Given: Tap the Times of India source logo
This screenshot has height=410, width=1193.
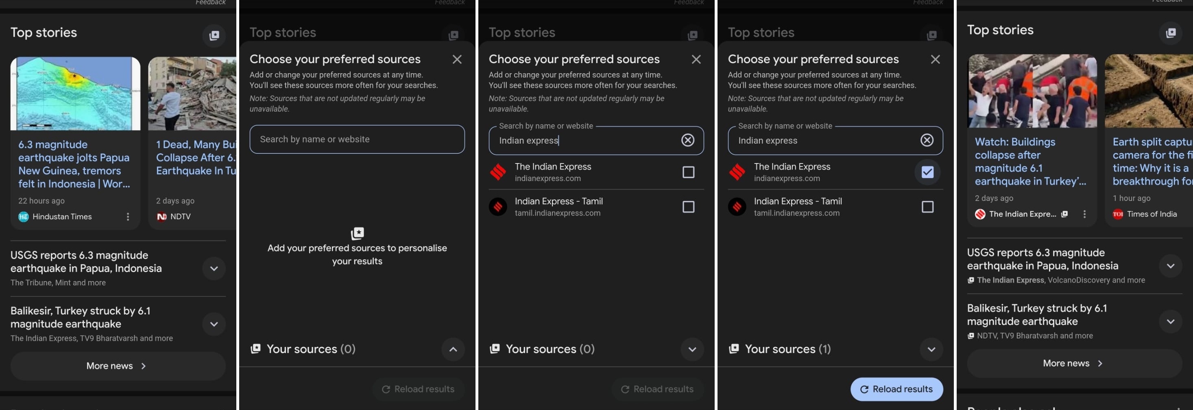Looking at the screenshot, I should [x=1117, y=214].
